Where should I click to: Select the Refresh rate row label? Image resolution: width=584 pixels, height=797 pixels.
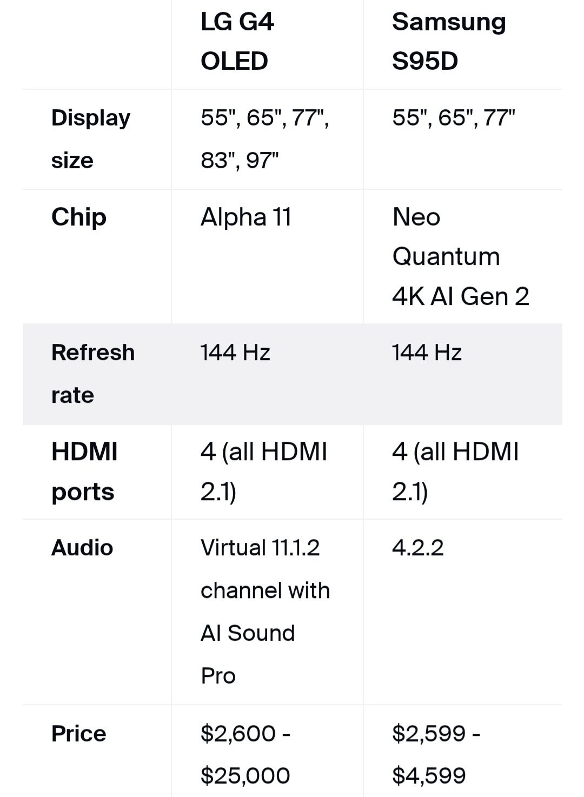(92, 374)
